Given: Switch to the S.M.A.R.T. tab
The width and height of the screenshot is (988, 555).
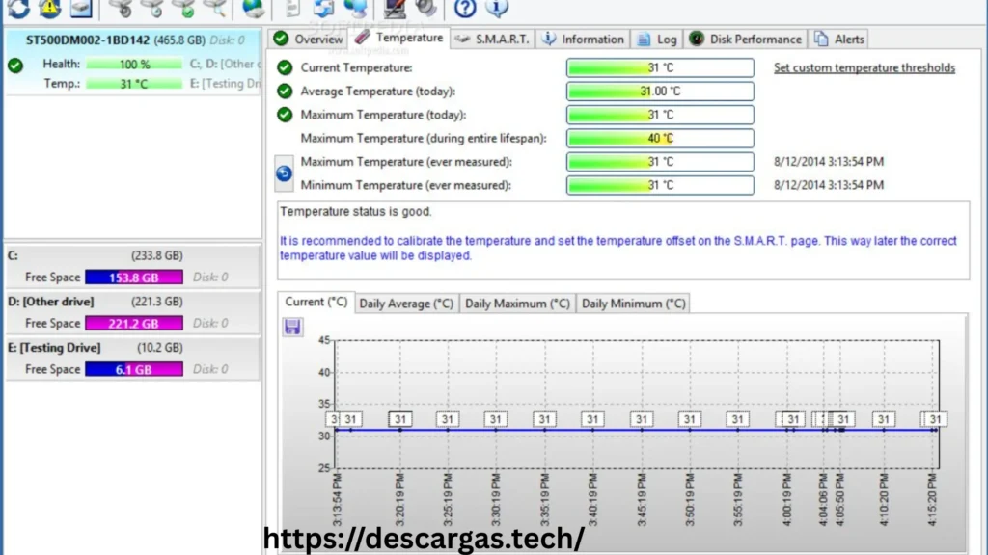Looking at the screenshot, I should pyautogui.click(x=493, y=39).
